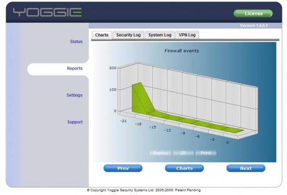287x195 pixels.
Task: Click the -12 x-axis label
Action: pos(168,130)
